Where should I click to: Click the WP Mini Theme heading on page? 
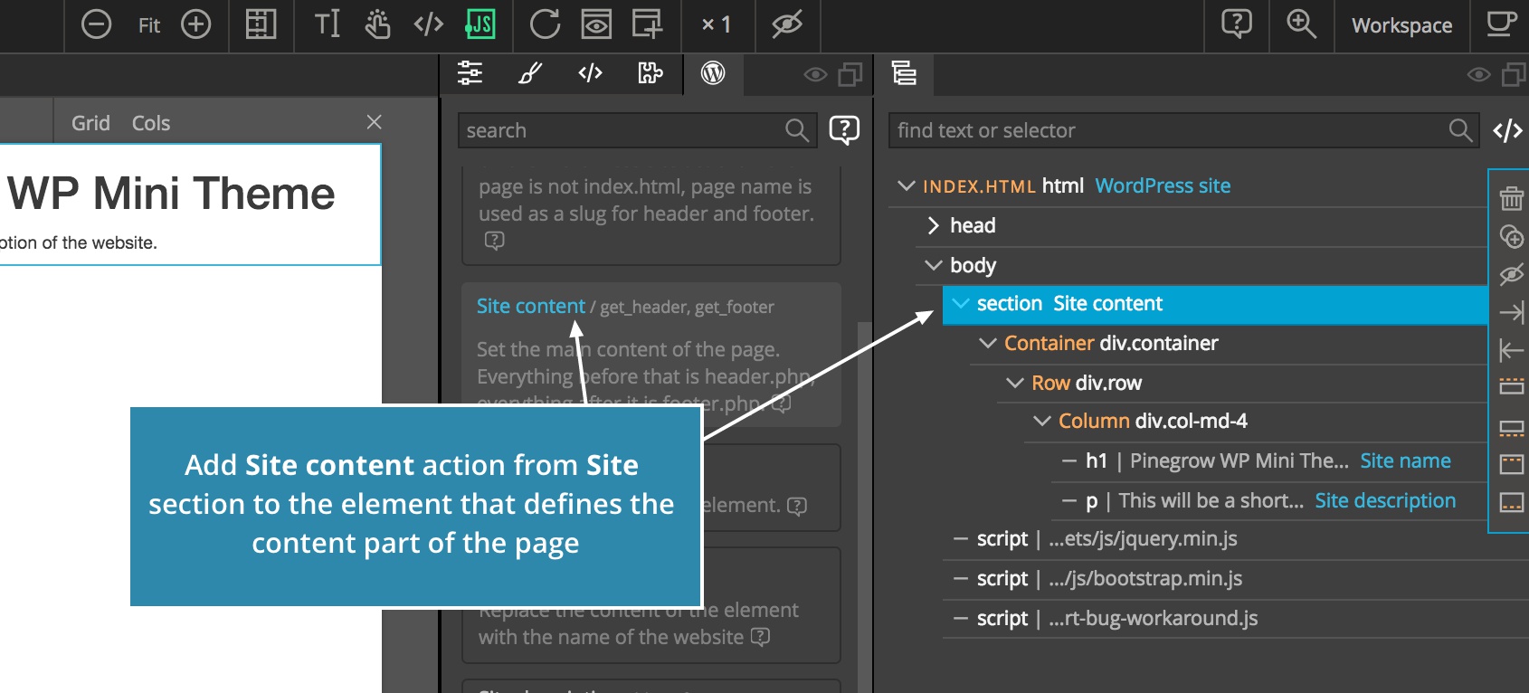click(x=172, y=194)
